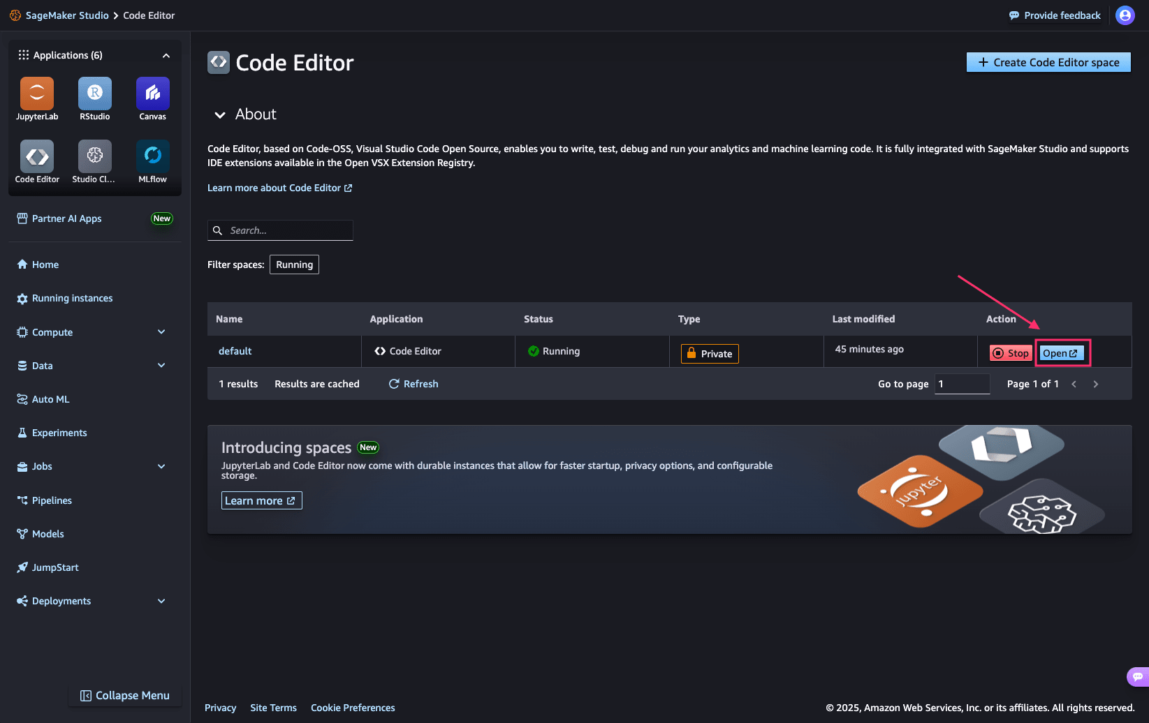Focus the spaces search field
Viewport: 1149px width, 723px height.
(x=280, y=230)
